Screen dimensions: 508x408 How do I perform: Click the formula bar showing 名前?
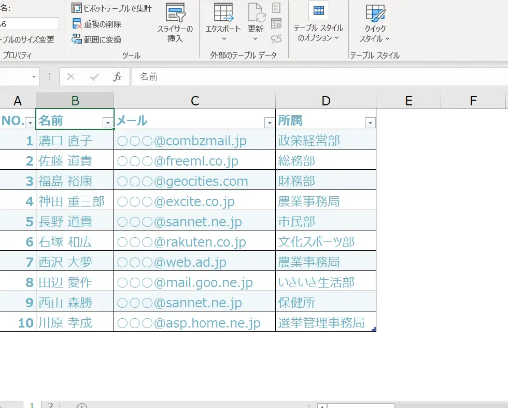311,77
